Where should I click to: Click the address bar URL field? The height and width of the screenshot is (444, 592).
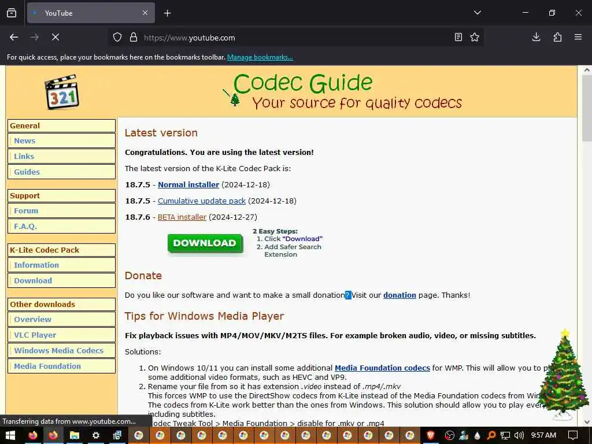click(x=294, y=38)
